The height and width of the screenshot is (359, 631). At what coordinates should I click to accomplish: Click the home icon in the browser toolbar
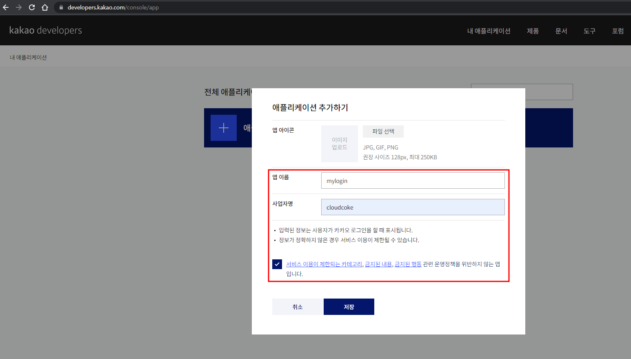[x=44, y=7]
